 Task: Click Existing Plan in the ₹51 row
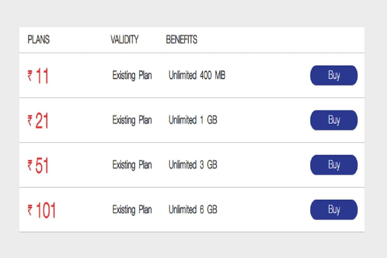[x=132, y=165]
